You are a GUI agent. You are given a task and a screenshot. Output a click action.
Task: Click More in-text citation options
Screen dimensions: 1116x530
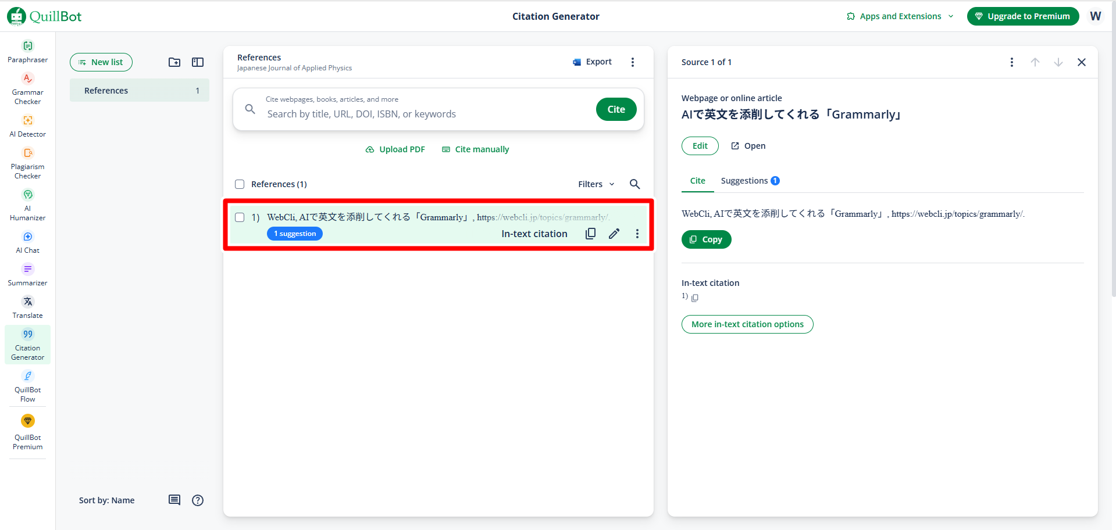pos(747,324)
